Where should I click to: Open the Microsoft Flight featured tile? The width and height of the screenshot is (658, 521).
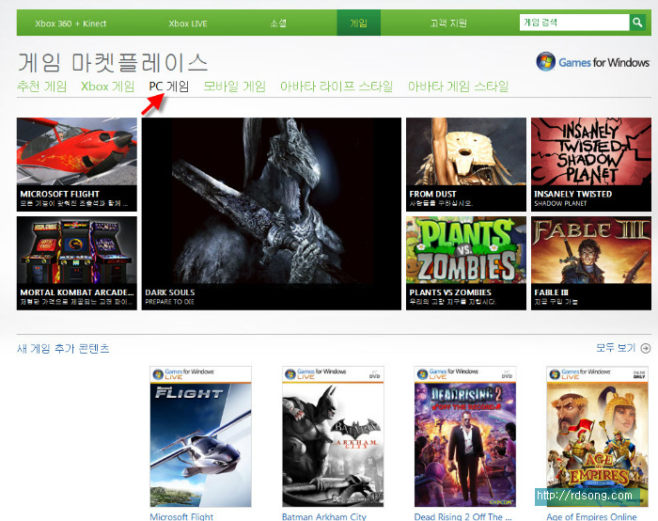click(77, 164)
